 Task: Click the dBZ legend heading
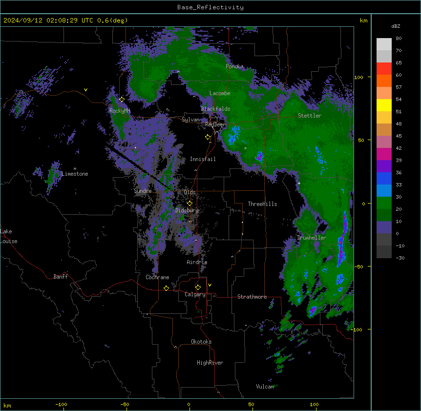pyautogui.click(x=396, y=26)
